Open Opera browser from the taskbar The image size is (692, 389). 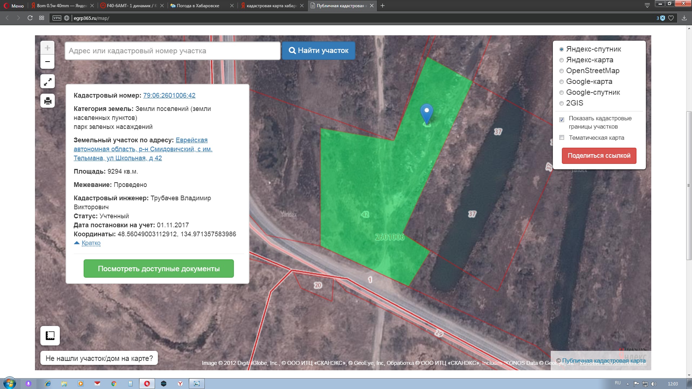(147, 384)
